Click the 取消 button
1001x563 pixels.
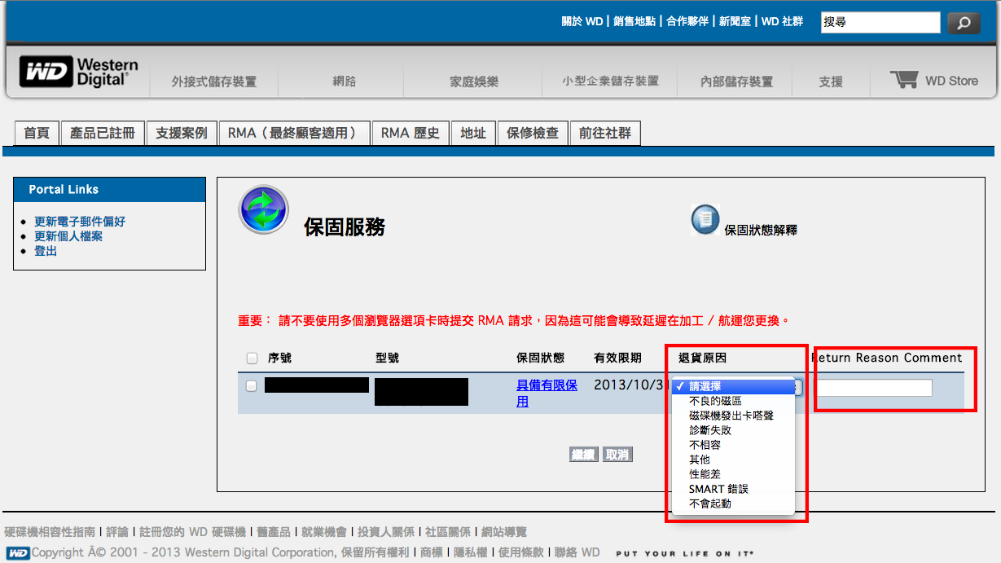[617, 455]
